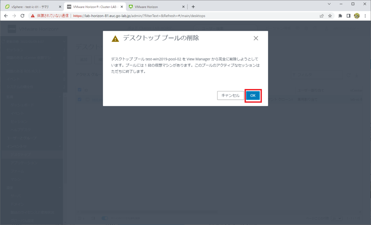Toggle the select-all checkbox beside ID header
The width and height of the screenshot is (371, 225).
(80, 90)
